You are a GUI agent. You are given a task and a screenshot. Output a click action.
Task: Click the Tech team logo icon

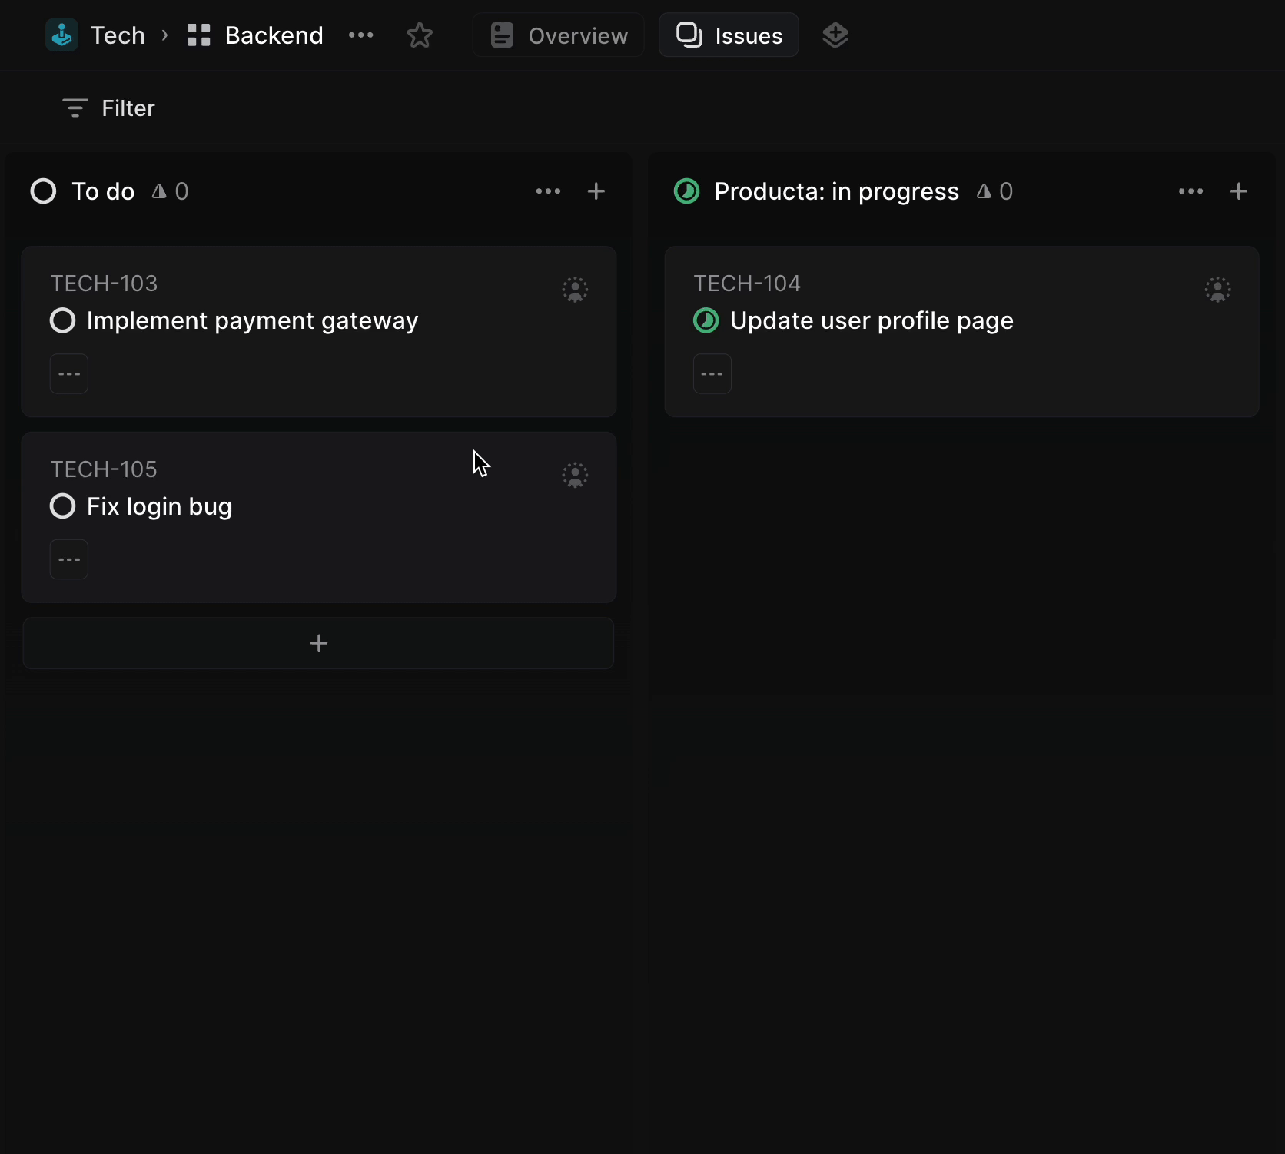pyautogui.click(x=61, y=35)
